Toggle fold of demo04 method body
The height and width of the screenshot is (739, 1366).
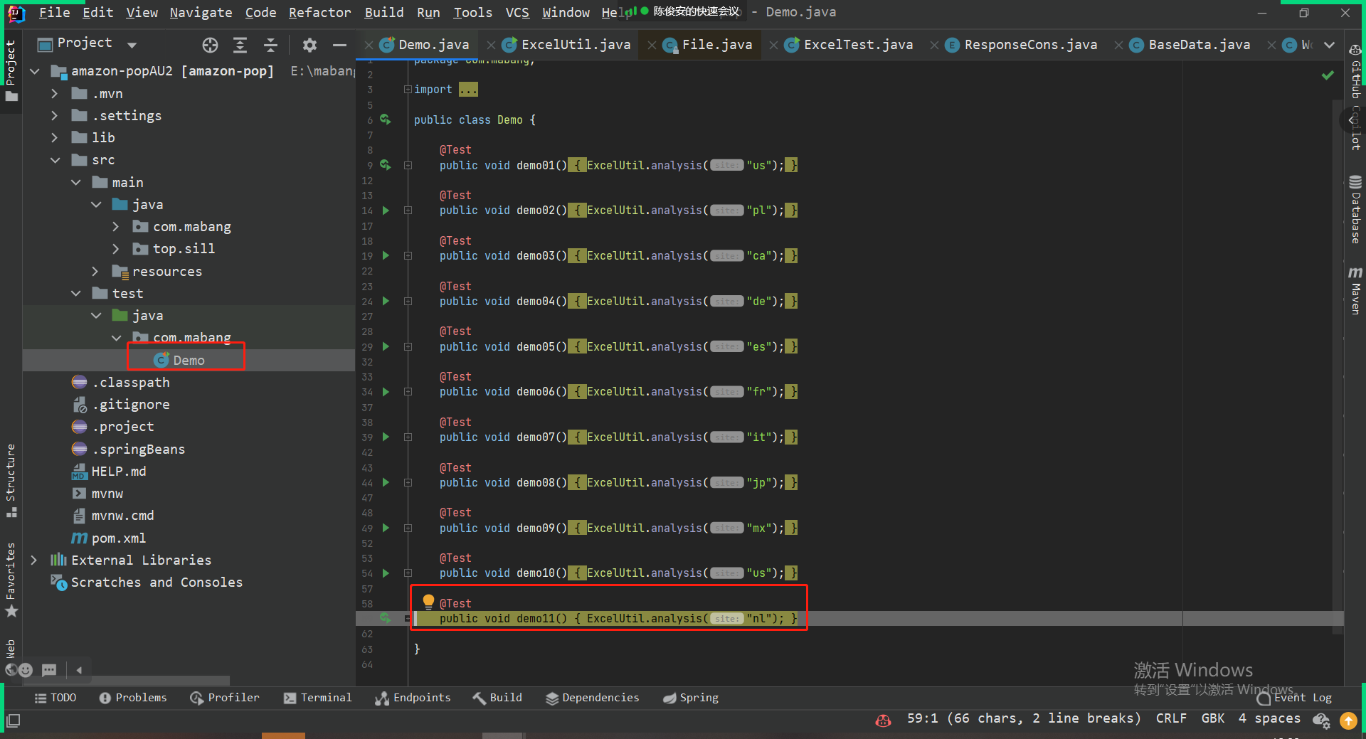pos(408,302)
